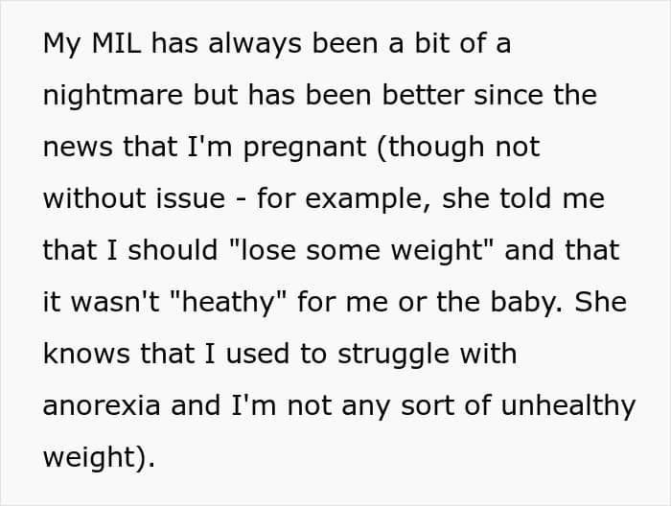Click the word "baby." in the paragraph
This screenshot has width=671, height=506.
[x=527, y=303]
